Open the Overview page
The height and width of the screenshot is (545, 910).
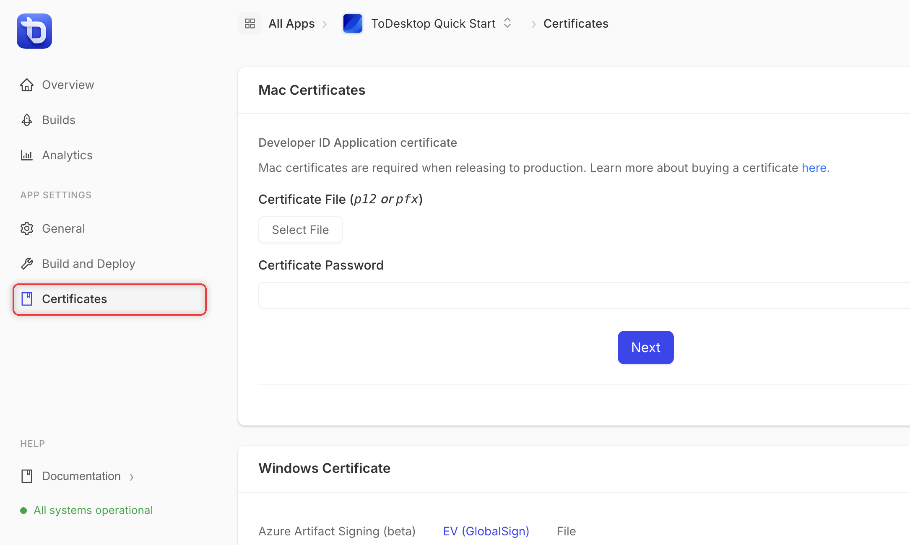68,85
